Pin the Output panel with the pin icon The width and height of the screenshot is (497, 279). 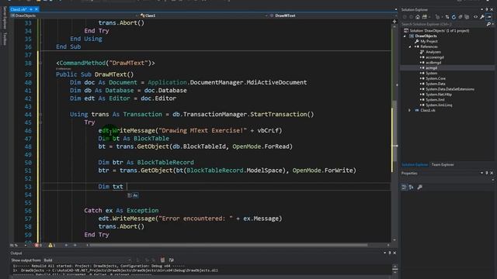390,253
